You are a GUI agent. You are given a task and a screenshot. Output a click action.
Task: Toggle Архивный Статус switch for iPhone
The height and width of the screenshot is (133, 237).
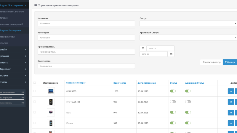pyautogui.click(x=188, y=123)
